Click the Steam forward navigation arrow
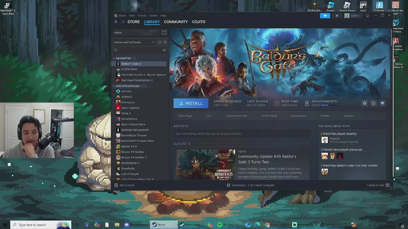The width and height of the screenshot is (408, 229). pyautogui.click(x=122, y=22)
